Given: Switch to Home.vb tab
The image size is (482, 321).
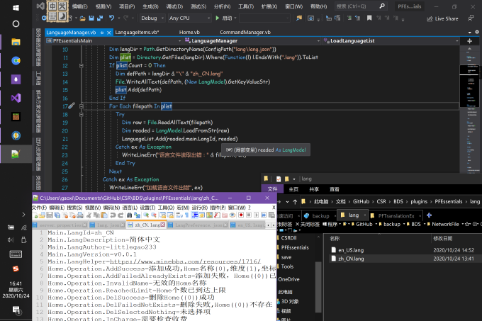Looking at the screenshot, I should pyautogui.click(x=189, y=33).
